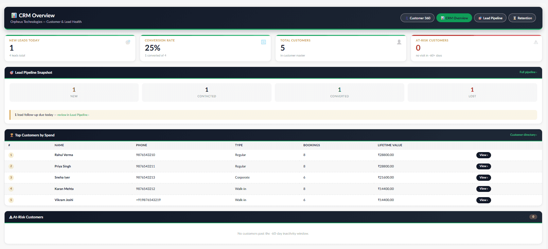The height and width of the screenshot is (249, 548).
Task: Click rank badge 4 for Karan Mehta
Action: 11,189
